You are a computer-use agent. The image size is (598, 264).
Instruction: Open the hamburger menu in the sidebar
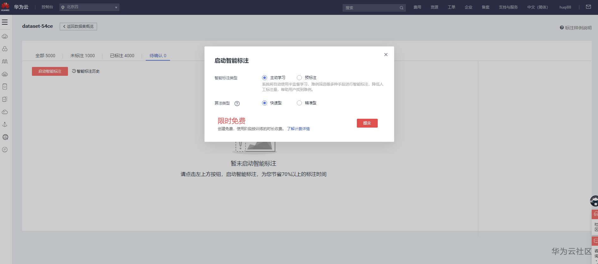(x=5, y=22)
